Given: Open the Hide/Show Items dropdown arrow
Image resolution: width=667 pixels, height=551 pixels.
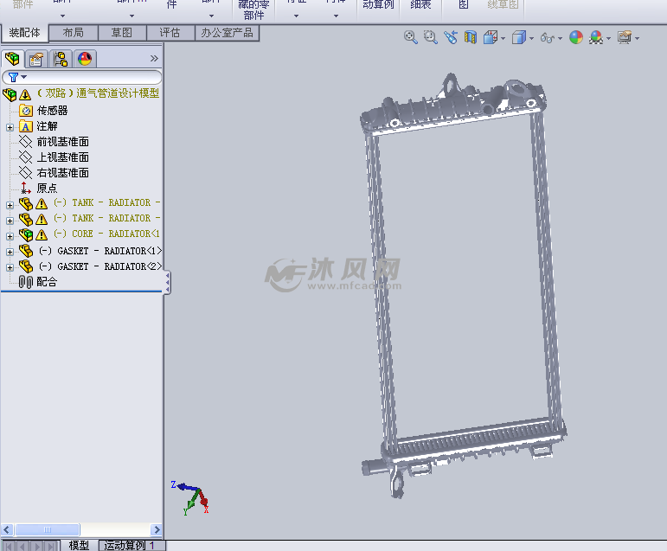Looking at the screenshot, I should pyautogui.click(x=561, y=38).
